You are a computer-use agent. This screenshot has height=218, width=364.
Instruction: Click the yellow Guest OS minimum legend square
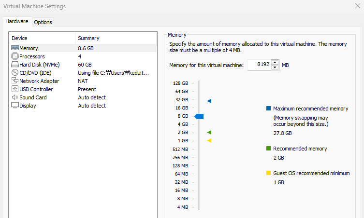[269, 173]
